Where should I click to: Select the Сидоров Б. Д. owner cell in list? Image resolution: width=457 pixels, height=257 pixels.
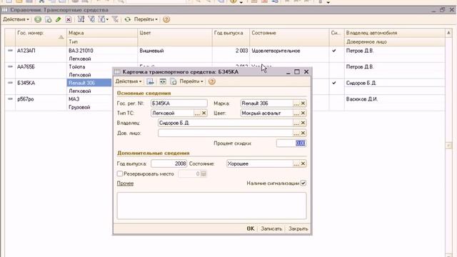(395, 83)
